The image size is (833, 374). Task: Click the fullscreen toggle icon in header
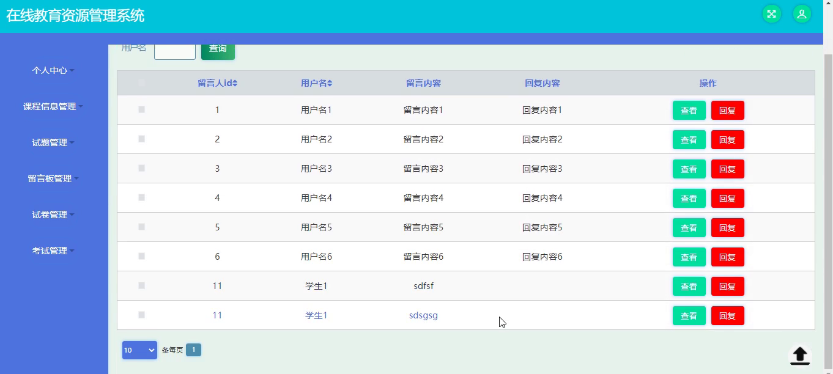pos(772,13)
